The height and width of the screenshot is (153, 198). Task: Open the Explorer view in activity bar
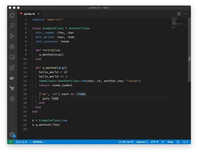12,15
